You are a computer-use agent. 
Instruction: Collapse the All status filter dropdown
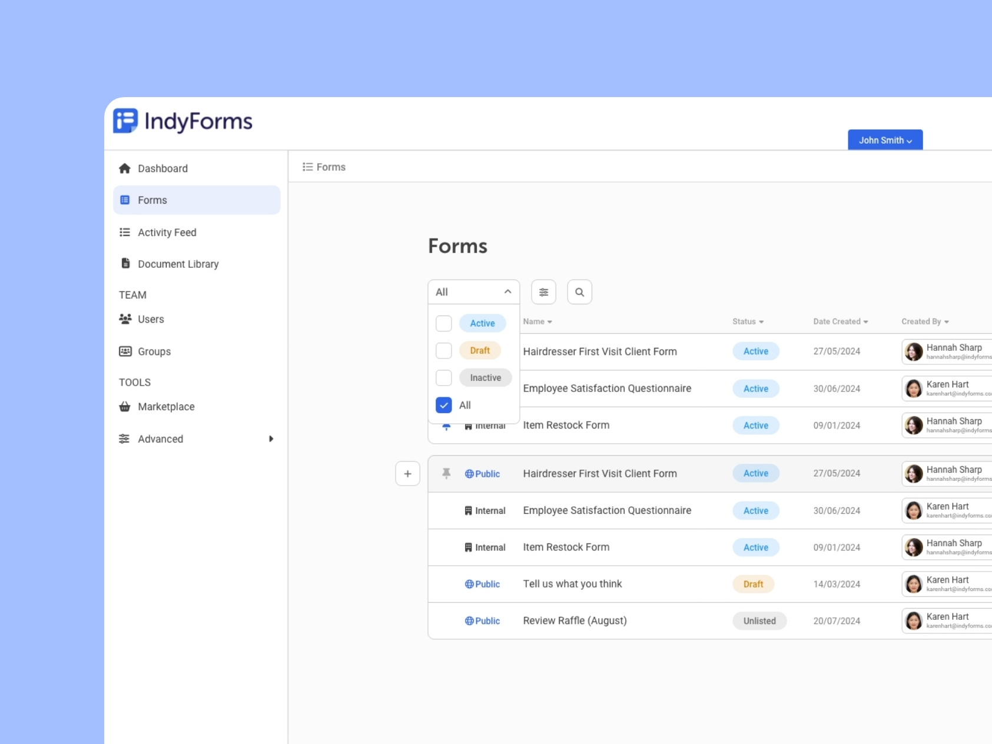click(x=507, y=291)
